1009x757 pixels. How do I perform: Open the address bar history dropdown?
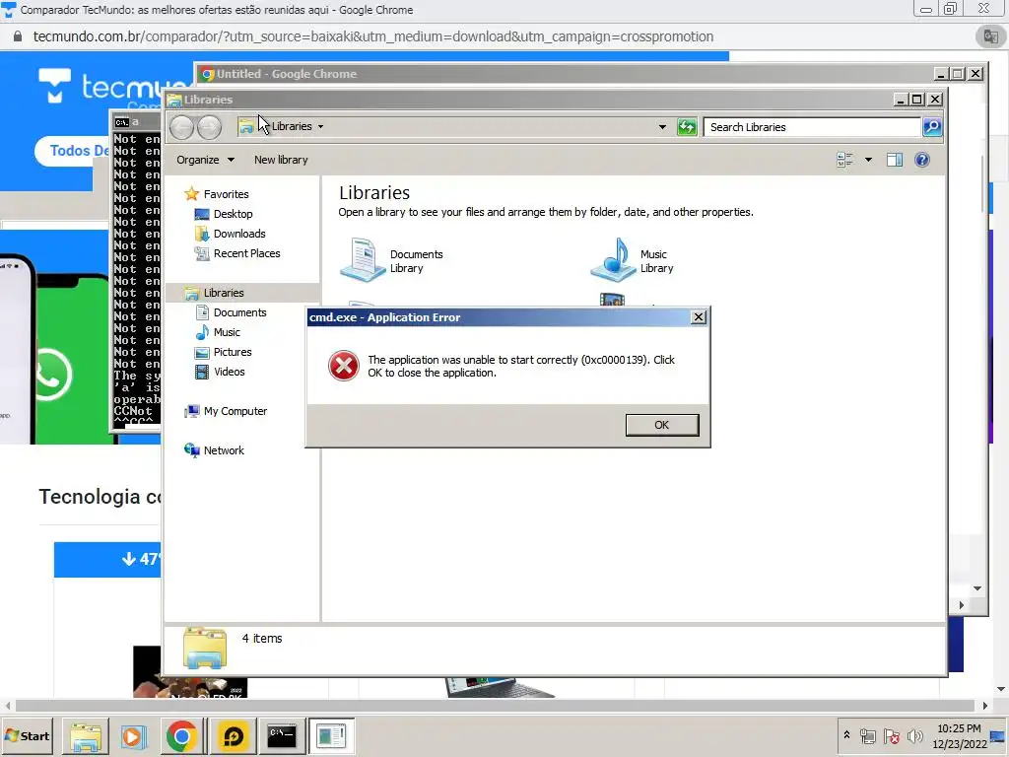coord(662,127)
